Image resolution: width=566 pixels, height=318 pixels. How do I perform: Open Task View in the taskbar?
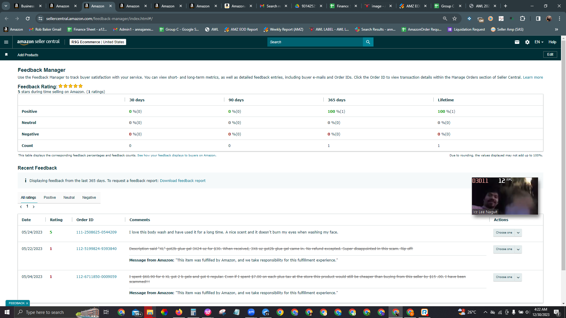(106, 312)
